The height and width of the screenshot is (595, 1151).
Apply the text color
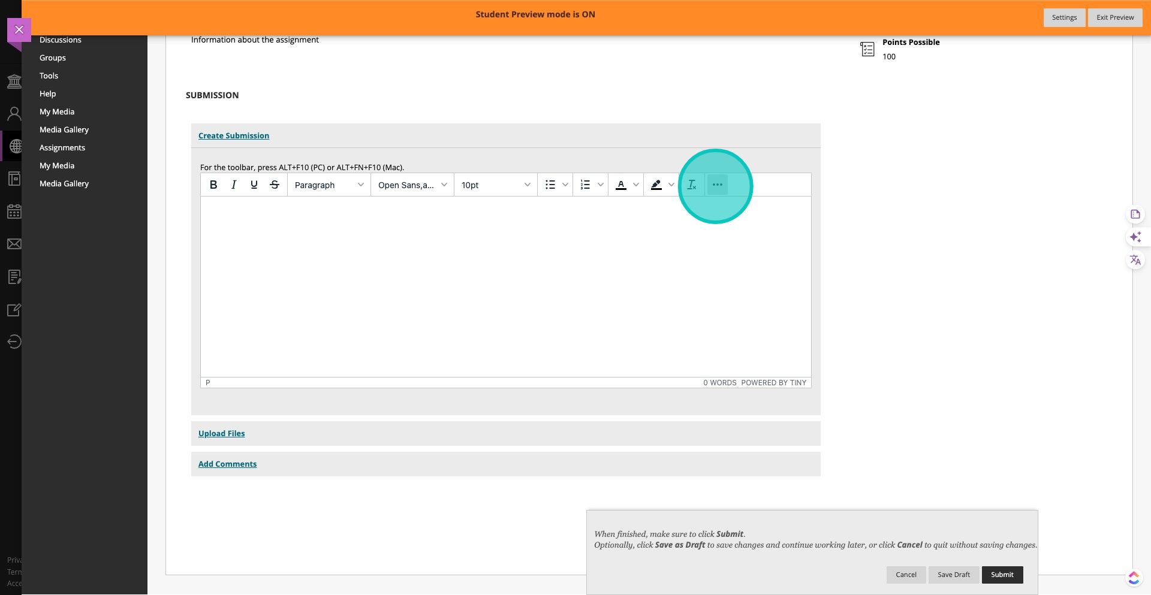point(621,185)
